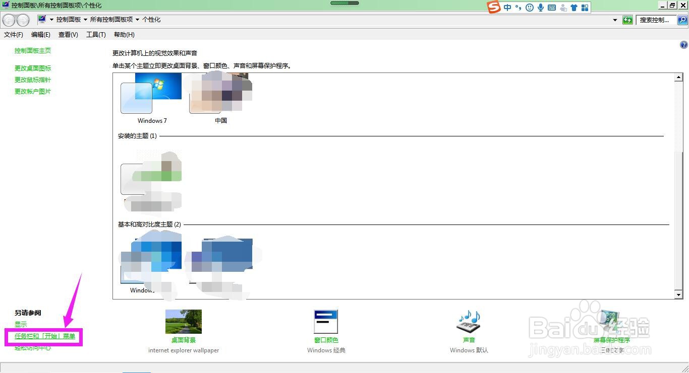Click the address bar computer icon
689x373 pixels.
(x=42, y=20)
